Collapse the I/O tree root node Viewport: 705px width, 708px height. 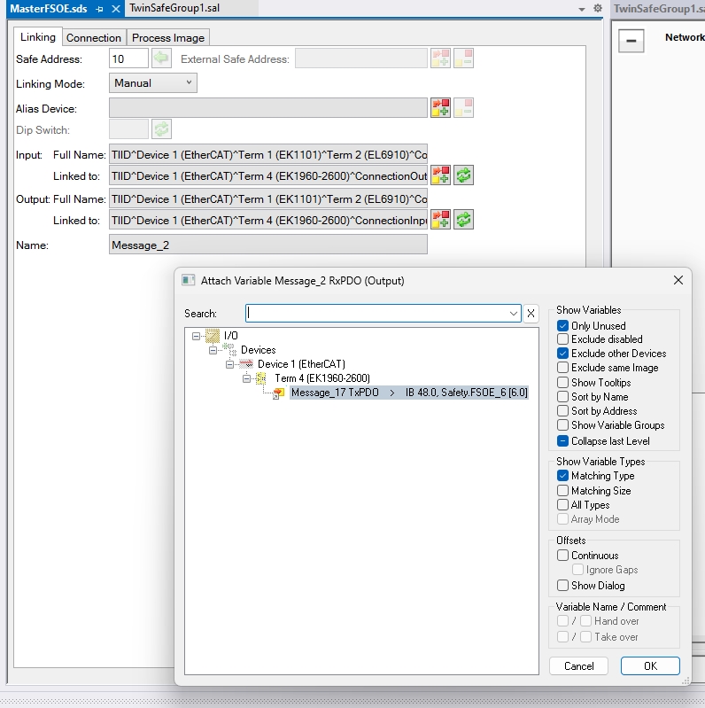(x=197, y=336)
